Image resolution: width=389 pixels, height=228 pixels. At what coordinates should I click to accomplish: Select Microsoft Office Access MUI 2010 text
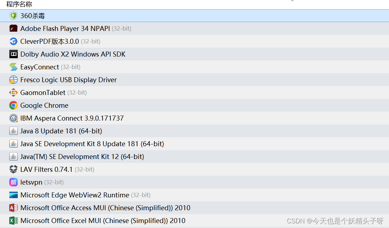[x=105, y=208]
